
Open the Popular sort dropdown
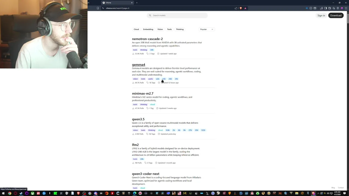tap(207, 29)
